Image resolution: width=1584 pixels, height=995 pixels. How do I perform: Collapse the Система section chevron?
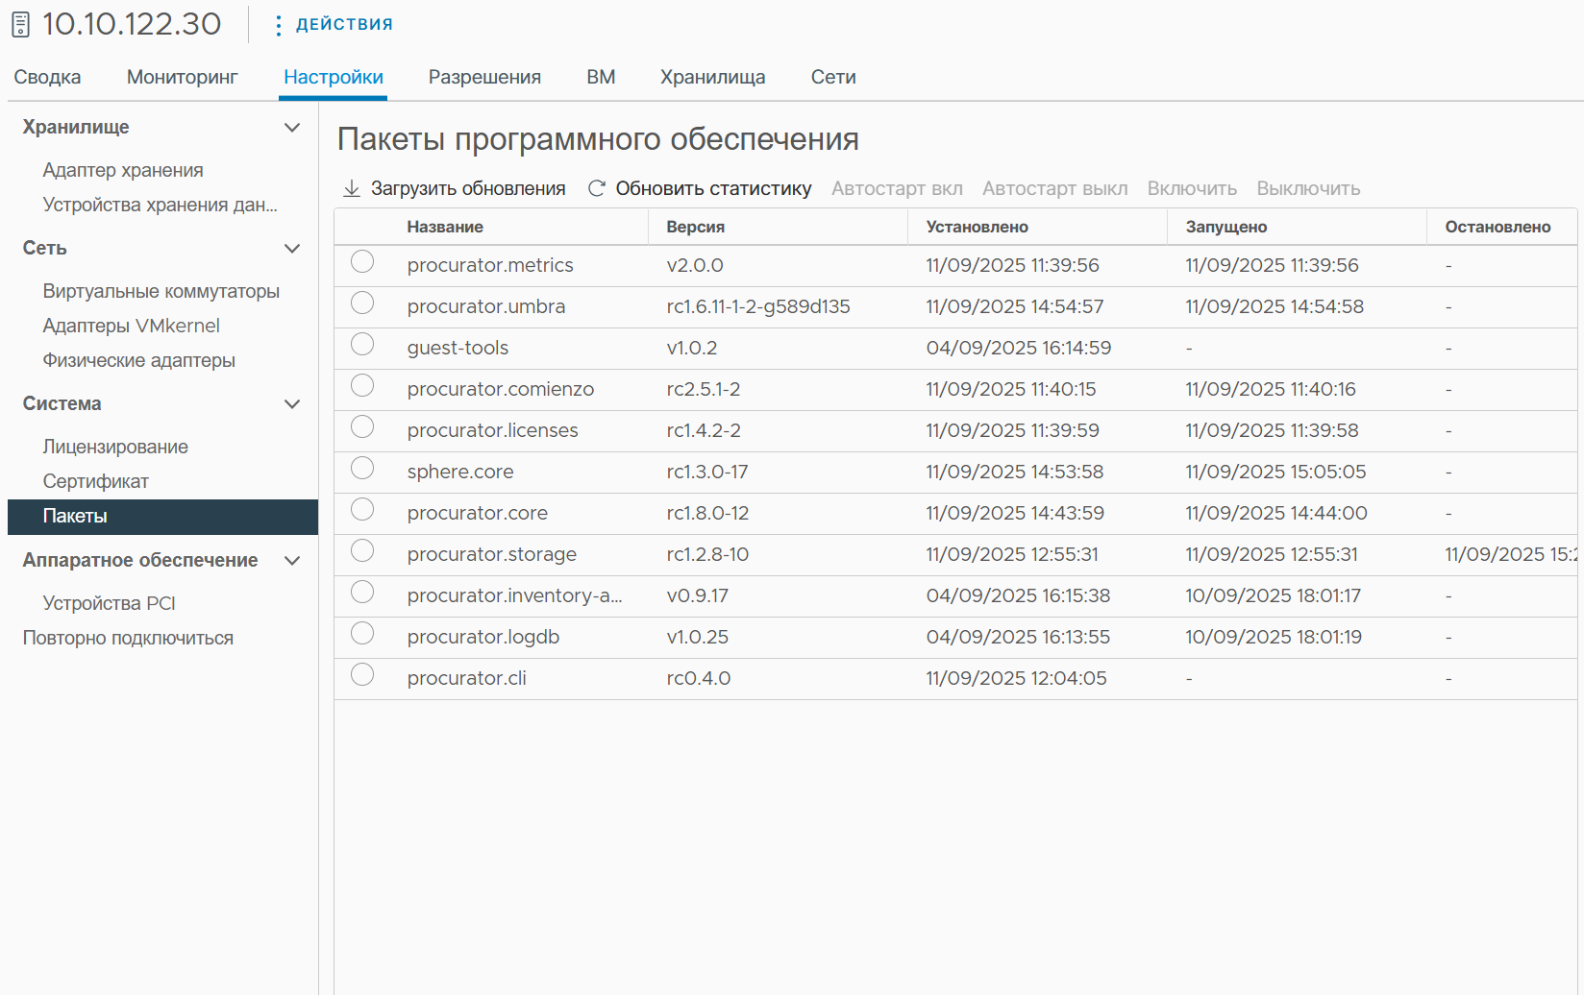[x=292, y=404]
